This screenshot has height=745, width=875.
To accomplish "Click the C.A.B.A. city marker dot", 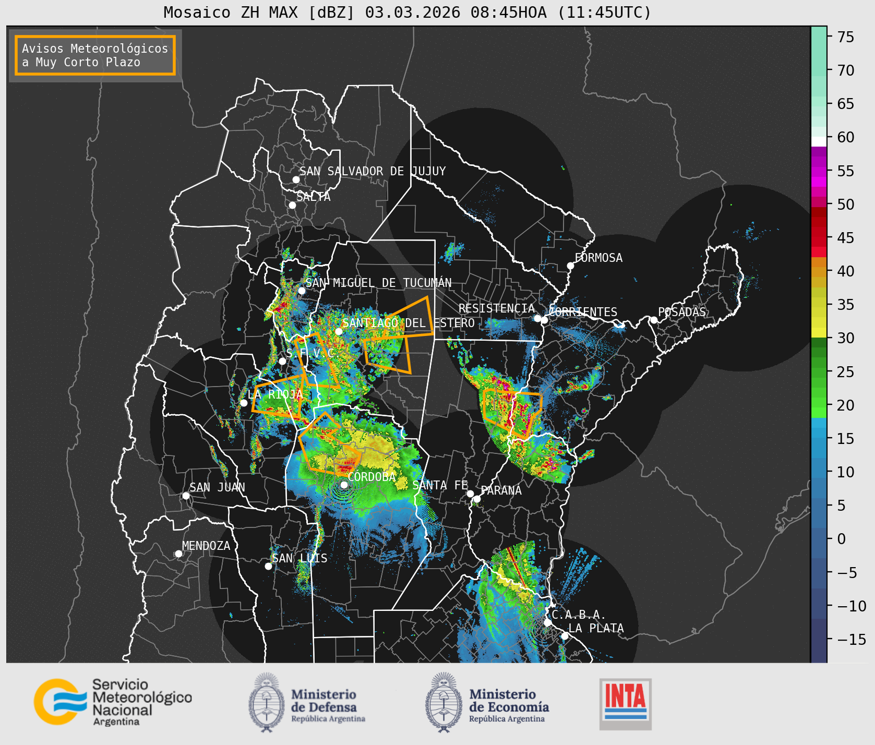I will (548, 622).
